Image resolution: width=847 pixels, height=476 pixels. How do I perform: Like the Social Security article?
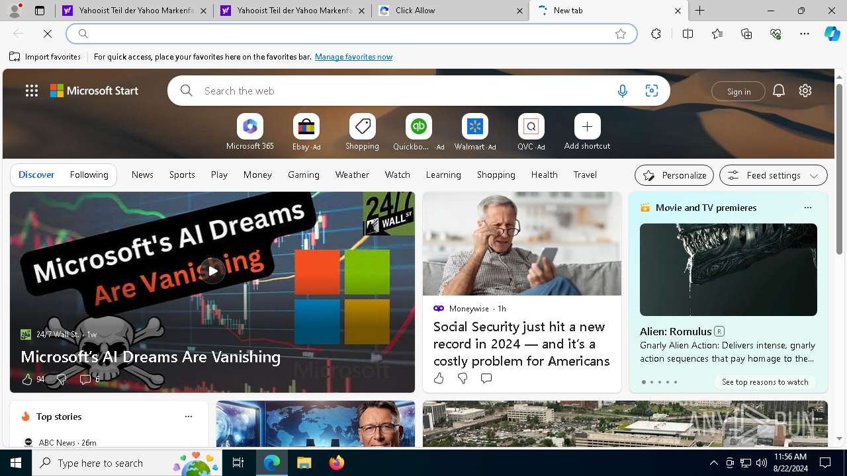pos(439,378)
